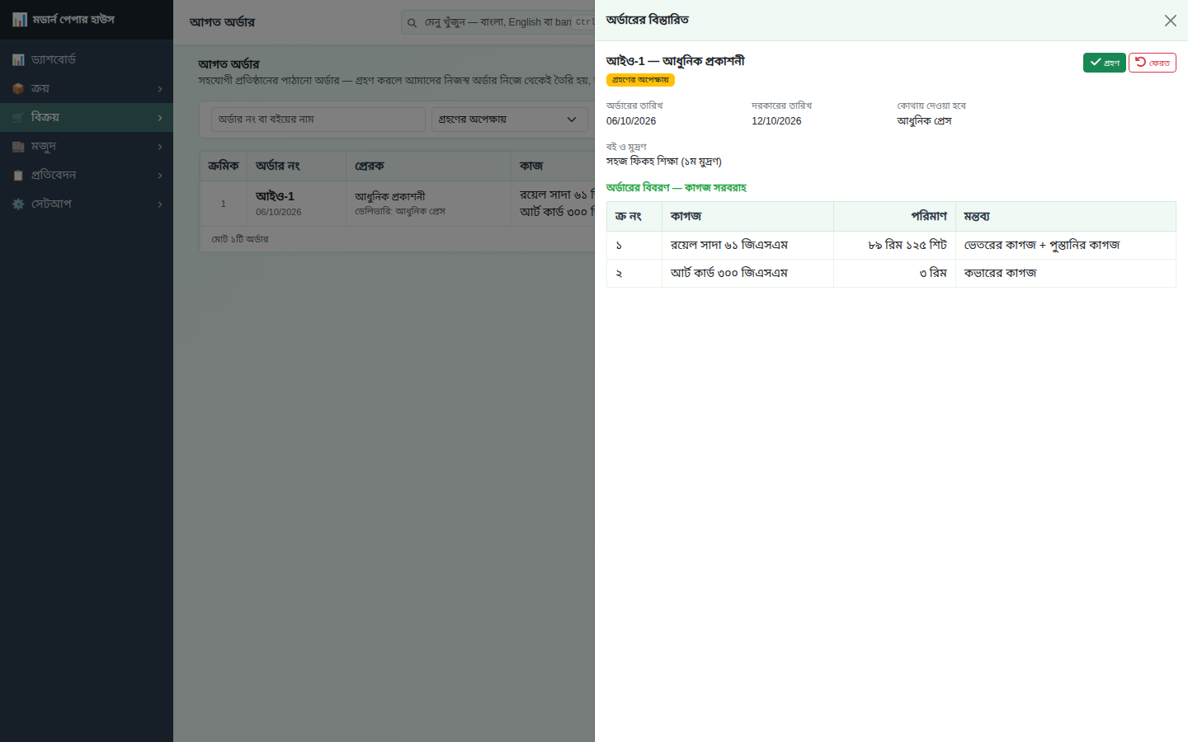Close the অর্ডারের বিস্তারিত panel

tap(1170, 21)
